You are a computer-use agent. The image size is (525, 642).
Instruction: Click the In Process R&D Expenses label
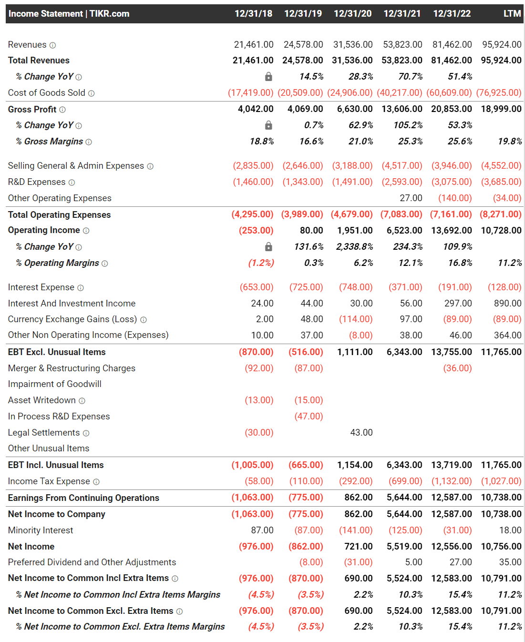tap(59, 417)
